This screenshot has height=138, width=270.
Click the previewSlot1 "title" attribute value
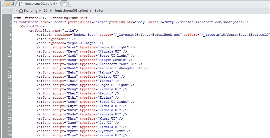tap(101, 22)
